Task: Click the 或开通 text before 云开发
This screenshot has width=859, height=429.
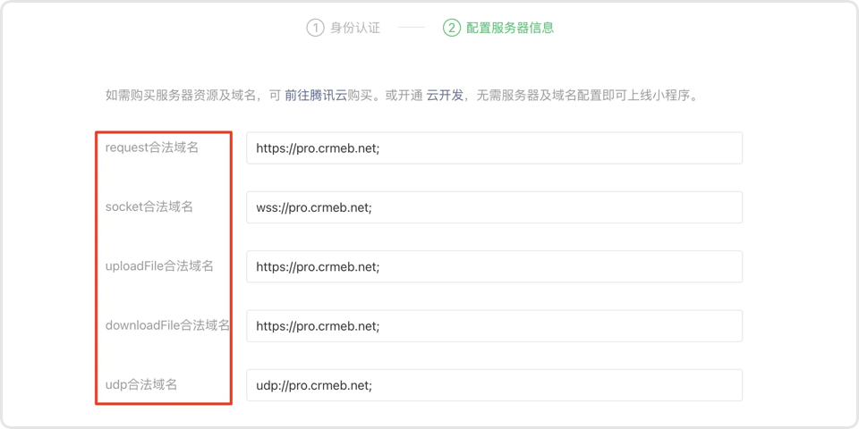Action: (x=404, y=95)
